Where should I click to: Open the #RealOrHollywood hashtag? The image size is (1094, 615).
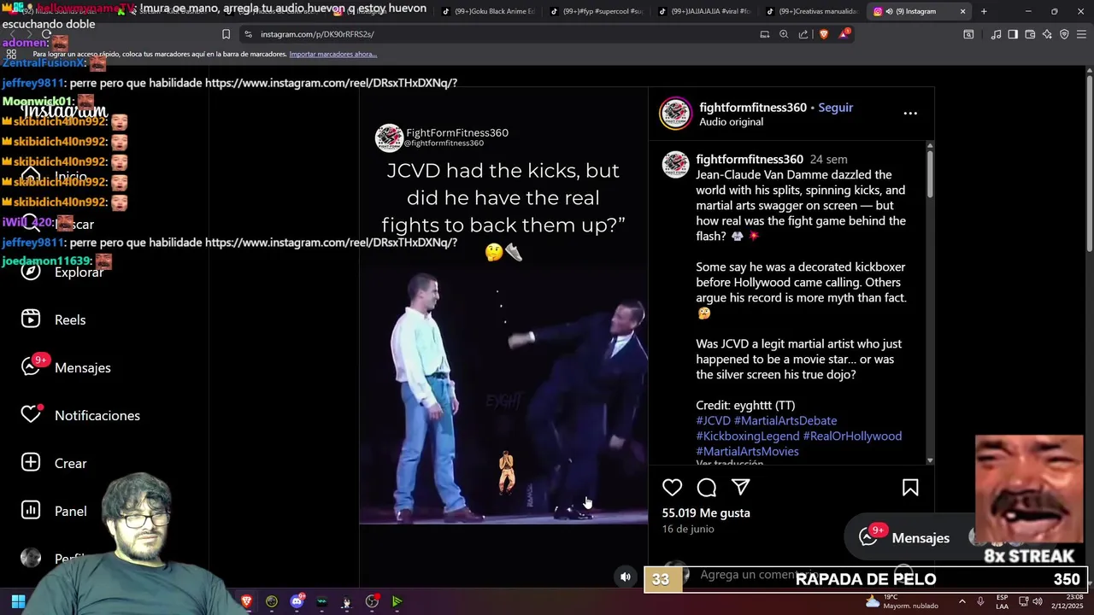pyautogui.click(x=852, y=436)
